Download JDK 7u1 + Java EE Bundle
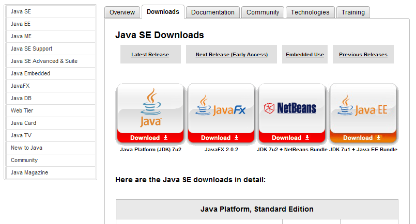416x224 pixels. 363,138
